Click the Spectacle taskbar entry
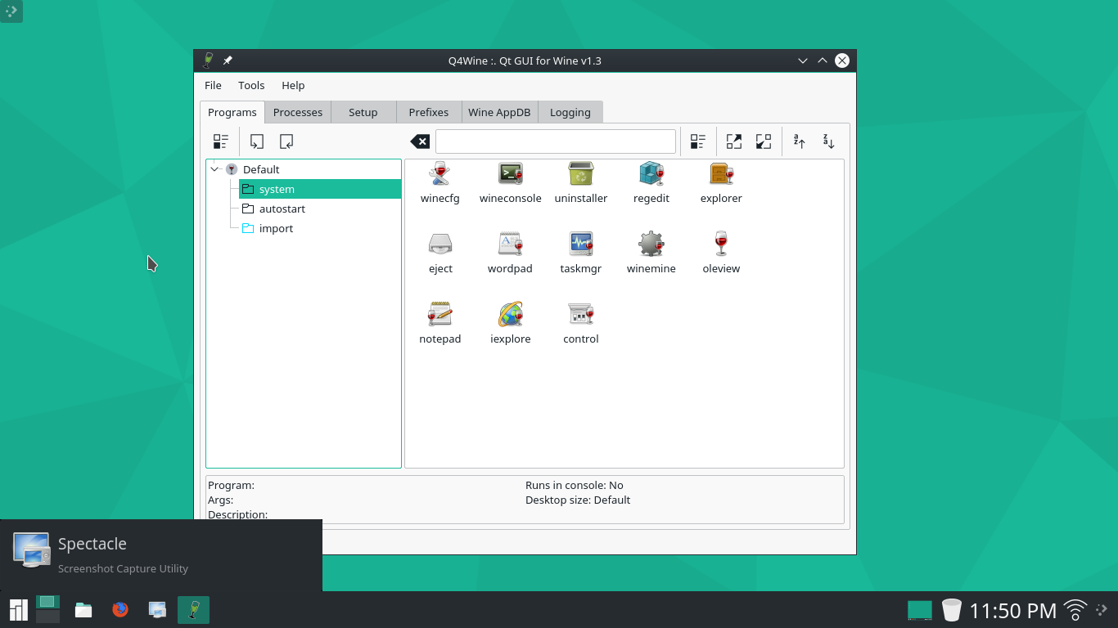This screenshot has height=628, width=1118. click(x=157, y=610)
